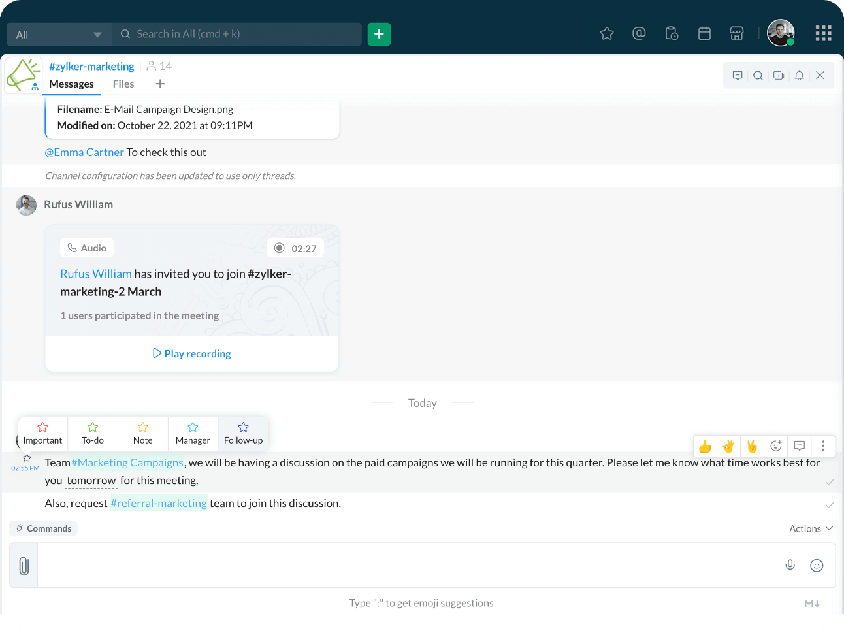The height and width of the screenshot is (631, 844).
Task: Open the emoji picker in composer
Action: [x=817, y=566]
